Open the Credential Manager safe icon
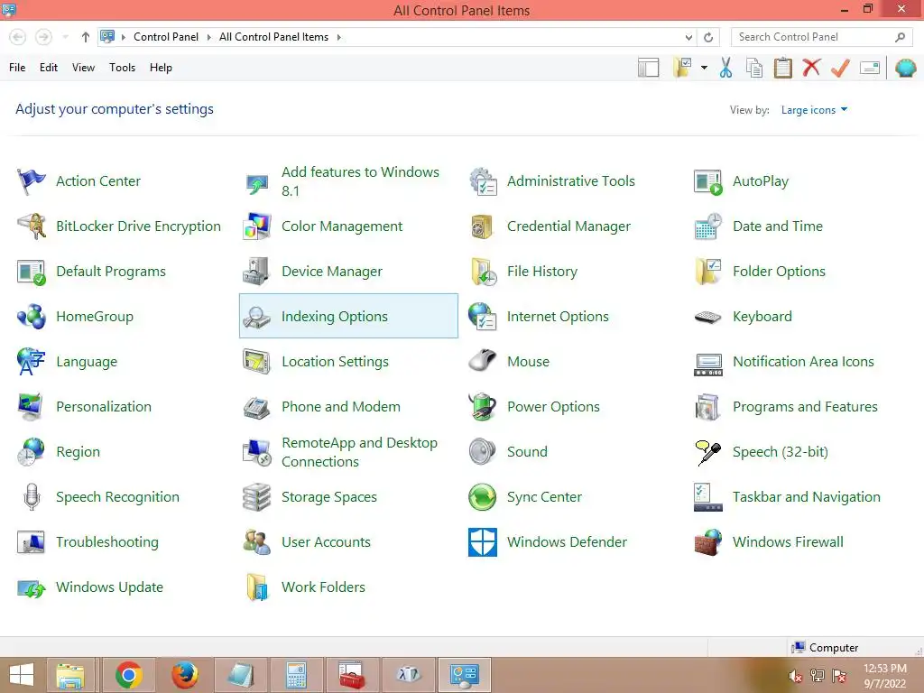The height and width of the screenshot is (693, 924). tap(482, 226)
